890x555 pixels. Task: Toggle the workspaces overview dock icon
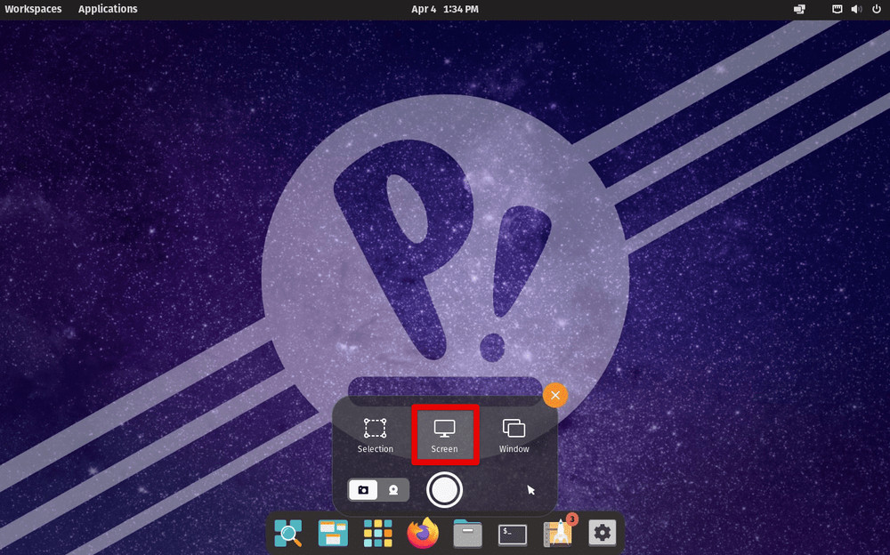[x=332, y=534]
